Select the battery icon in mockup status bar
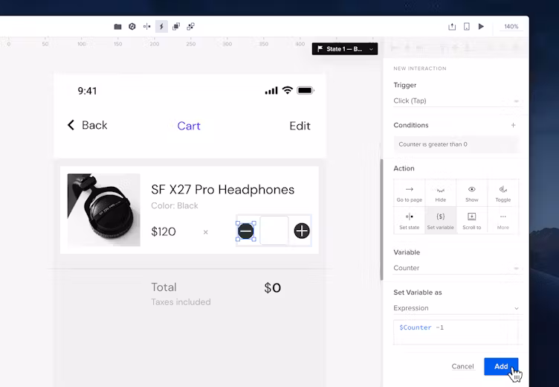This screenshot has height=387, width=559. tap(306, 90)
